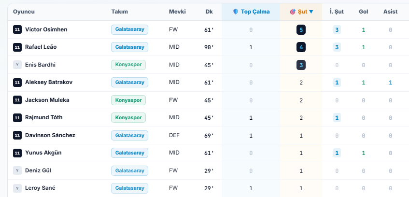Click Jackson Muleka's Konyaspor team tag

128,100
